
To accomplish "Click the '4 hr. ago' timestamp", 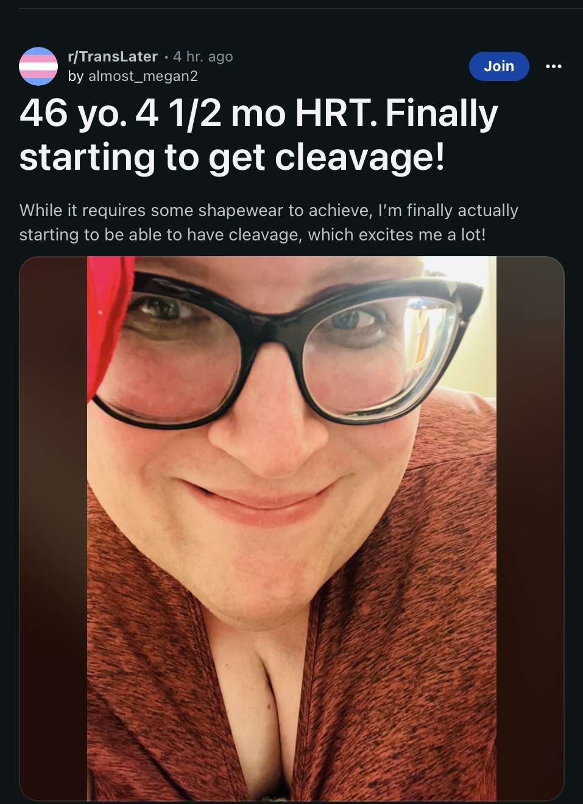I will pos(203,57).
